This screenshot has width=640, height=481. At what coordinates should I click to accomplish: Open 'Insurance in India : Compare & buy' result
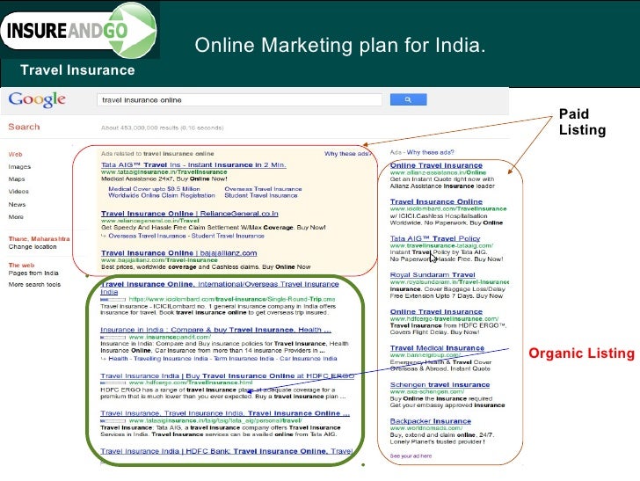point(215,330)
